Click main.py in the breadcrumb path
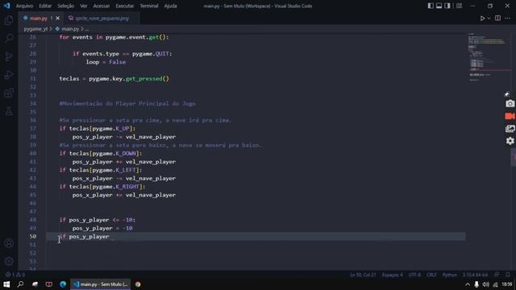This screenshot has width=516, height=290. point(70,29)
